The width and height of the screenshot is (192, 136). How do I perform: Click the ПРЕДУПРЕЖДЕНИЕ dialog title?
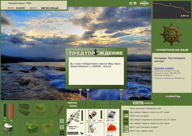(x=96, y=53)
